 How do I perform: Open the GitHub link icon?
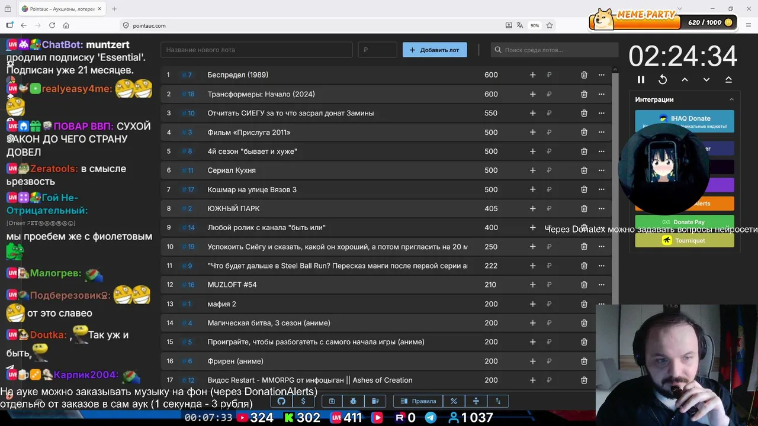coord(281,401)
